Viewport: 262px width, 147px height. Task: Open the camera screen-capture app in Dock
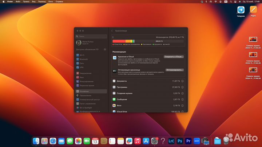pos(205,141)
